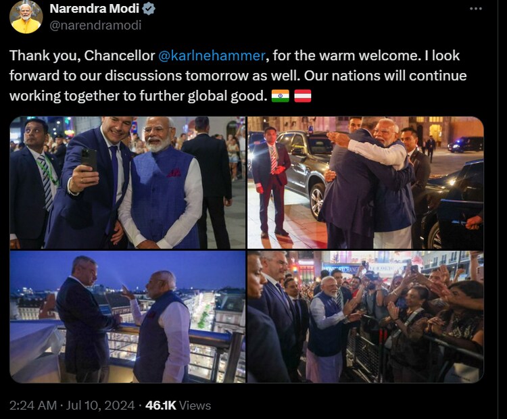Screen dimensions: 507x419
Task: Open the more options ellipsis menu
Action: point(476,9)
